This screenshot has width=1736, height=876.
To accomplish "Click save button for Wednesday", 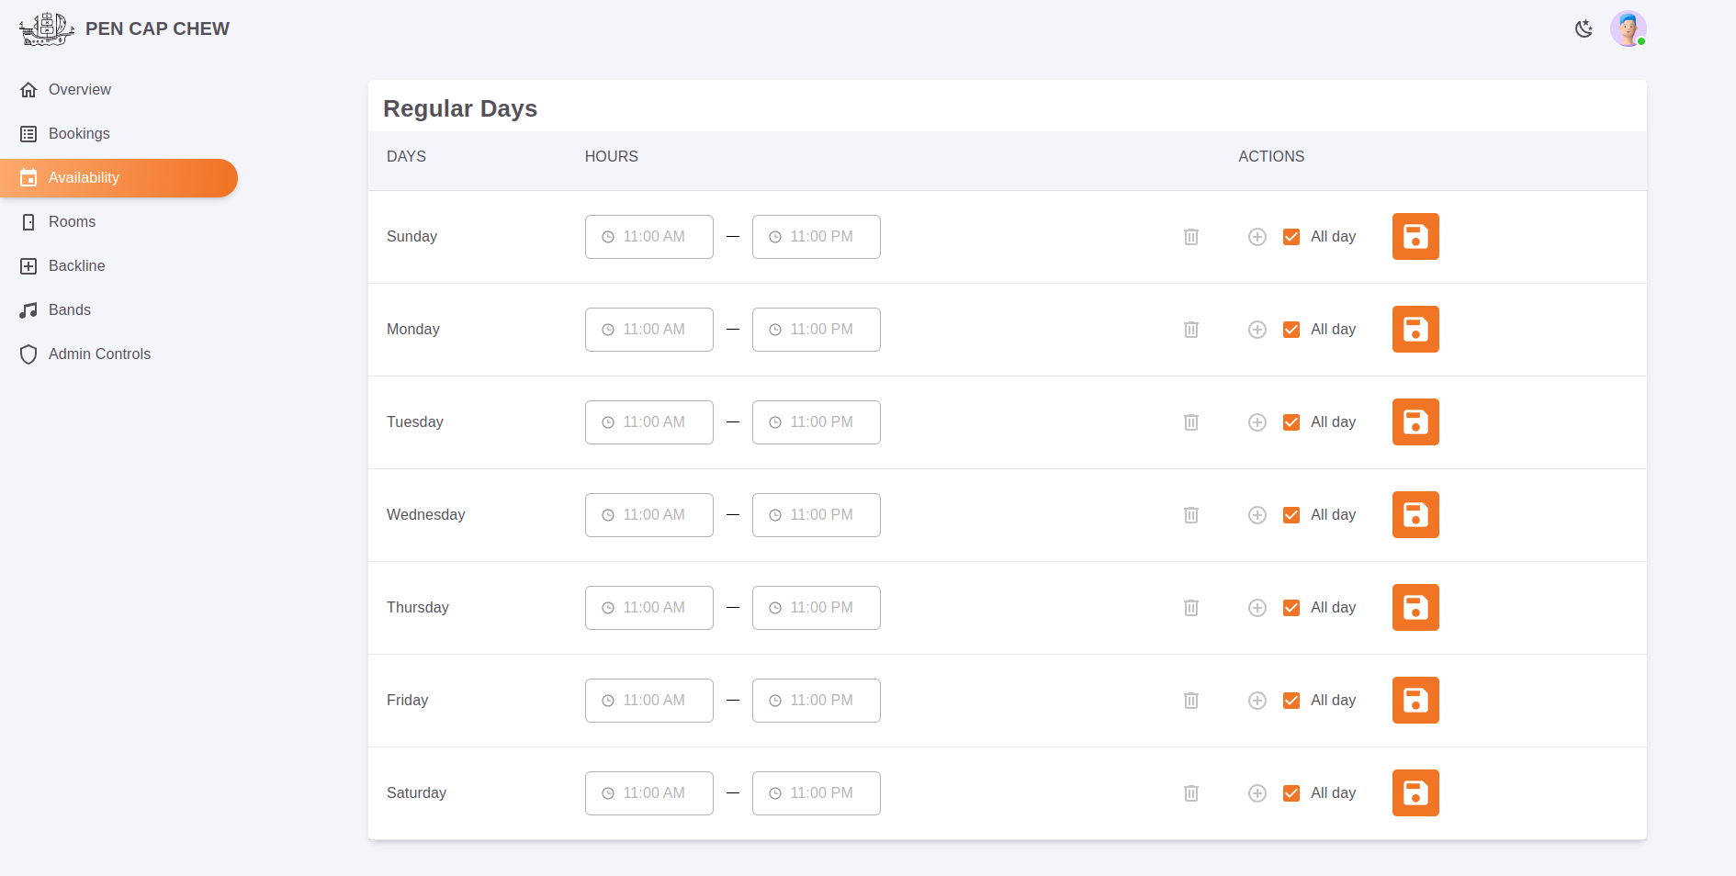I will tap(1415, 515).
